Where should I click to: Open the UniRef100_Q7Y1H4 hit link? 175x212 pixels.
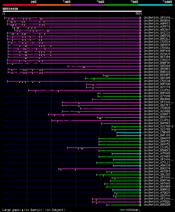pyautogui.click(x=157, y=96)
